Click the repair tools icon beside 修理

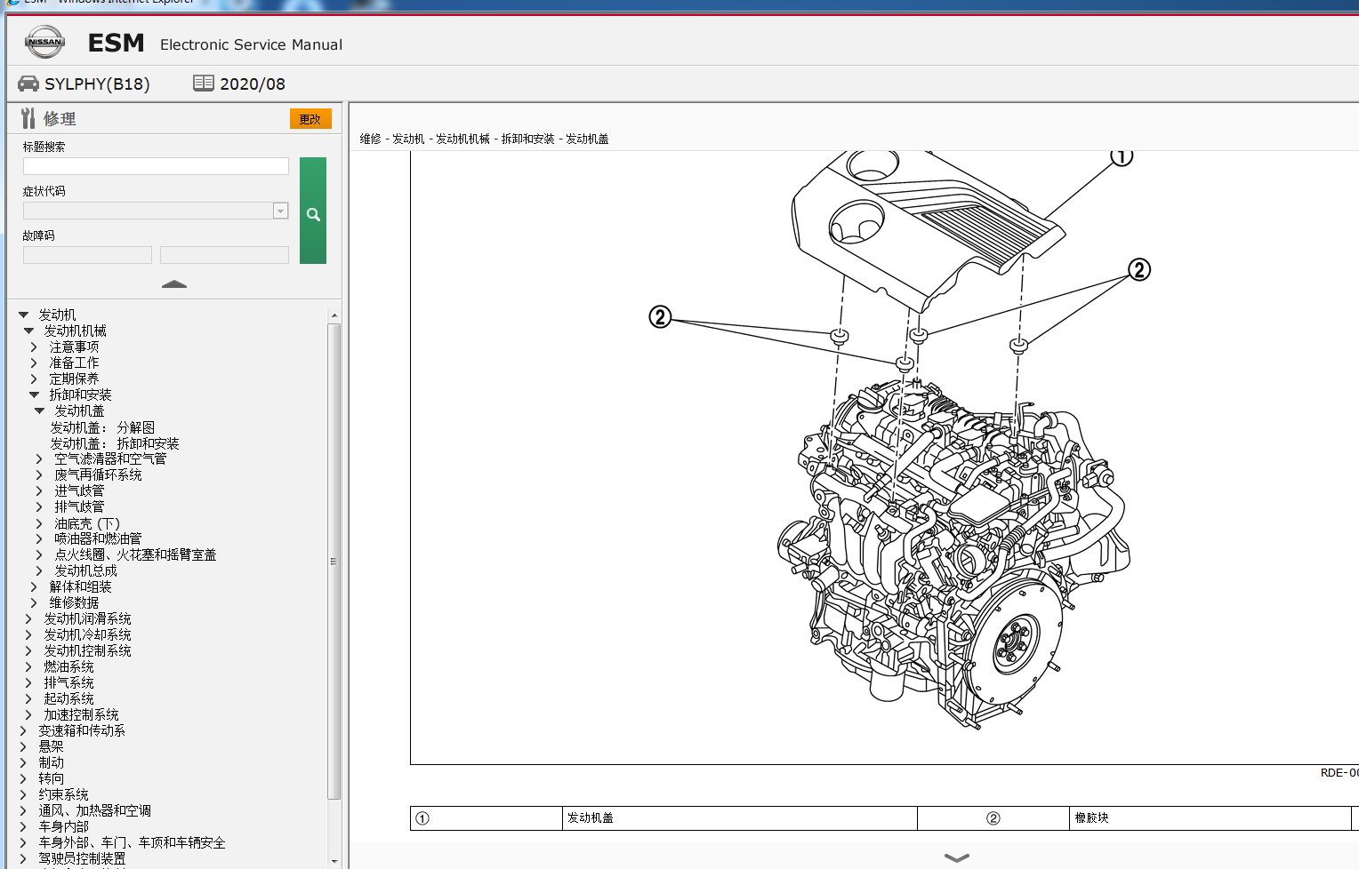tap(28, 118)
